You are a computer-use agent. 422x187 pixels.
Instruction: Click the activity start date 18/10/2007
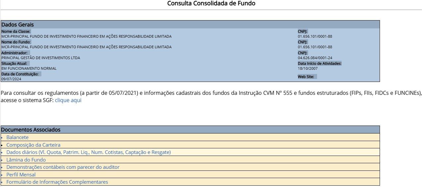[x=307, y=68]
